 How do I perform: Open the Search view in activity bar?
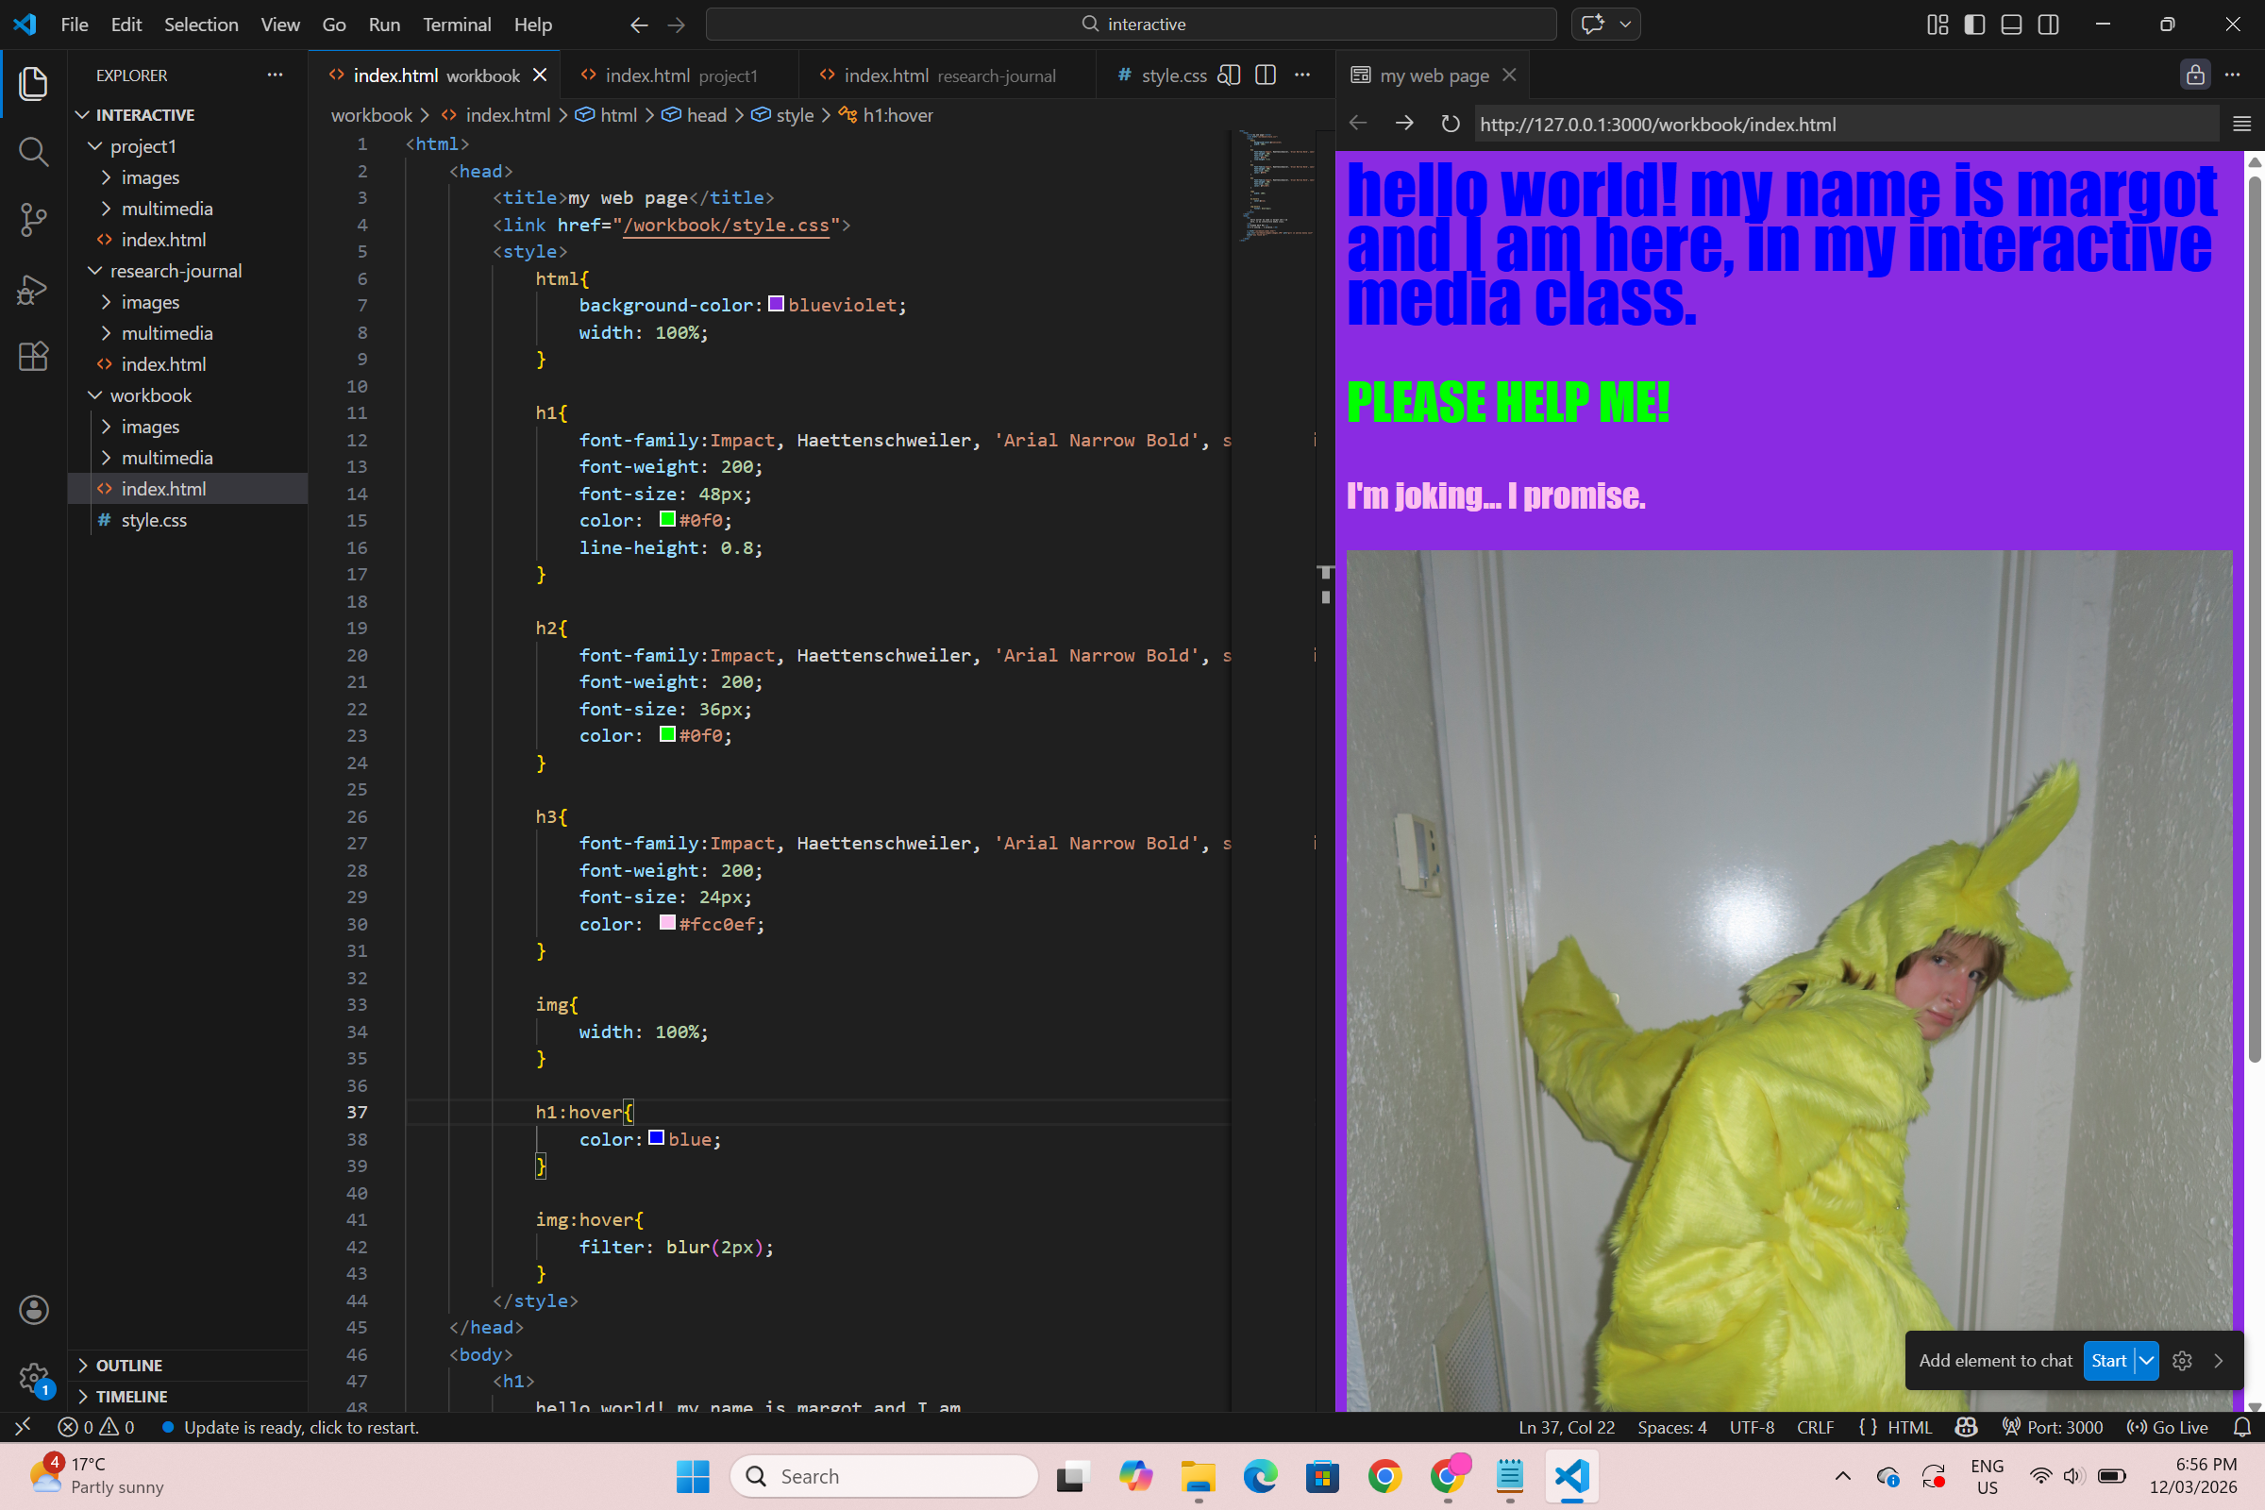(x=33, y=151)
